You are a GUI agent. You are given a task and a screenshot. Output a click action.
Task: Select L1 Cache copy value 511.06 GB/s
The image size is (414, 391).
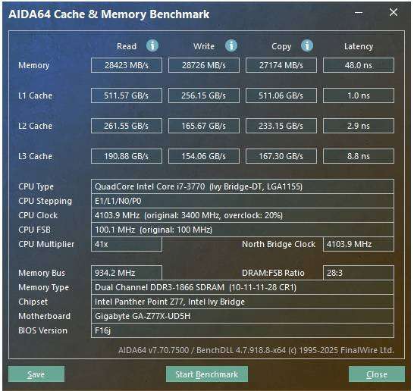(x=281, y=95)
